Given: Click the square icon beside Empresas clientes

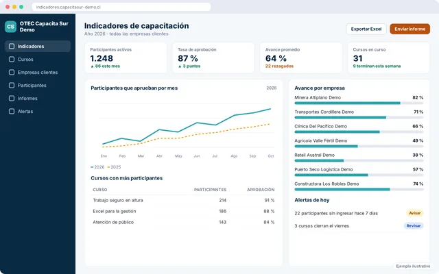Looking at the screenshot, I should [12, 72].
